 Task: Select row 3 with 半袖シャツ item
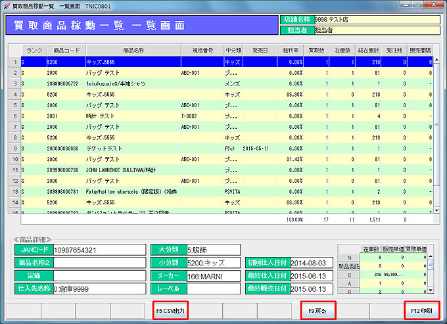pyautogui.click(x=131, y=83)
